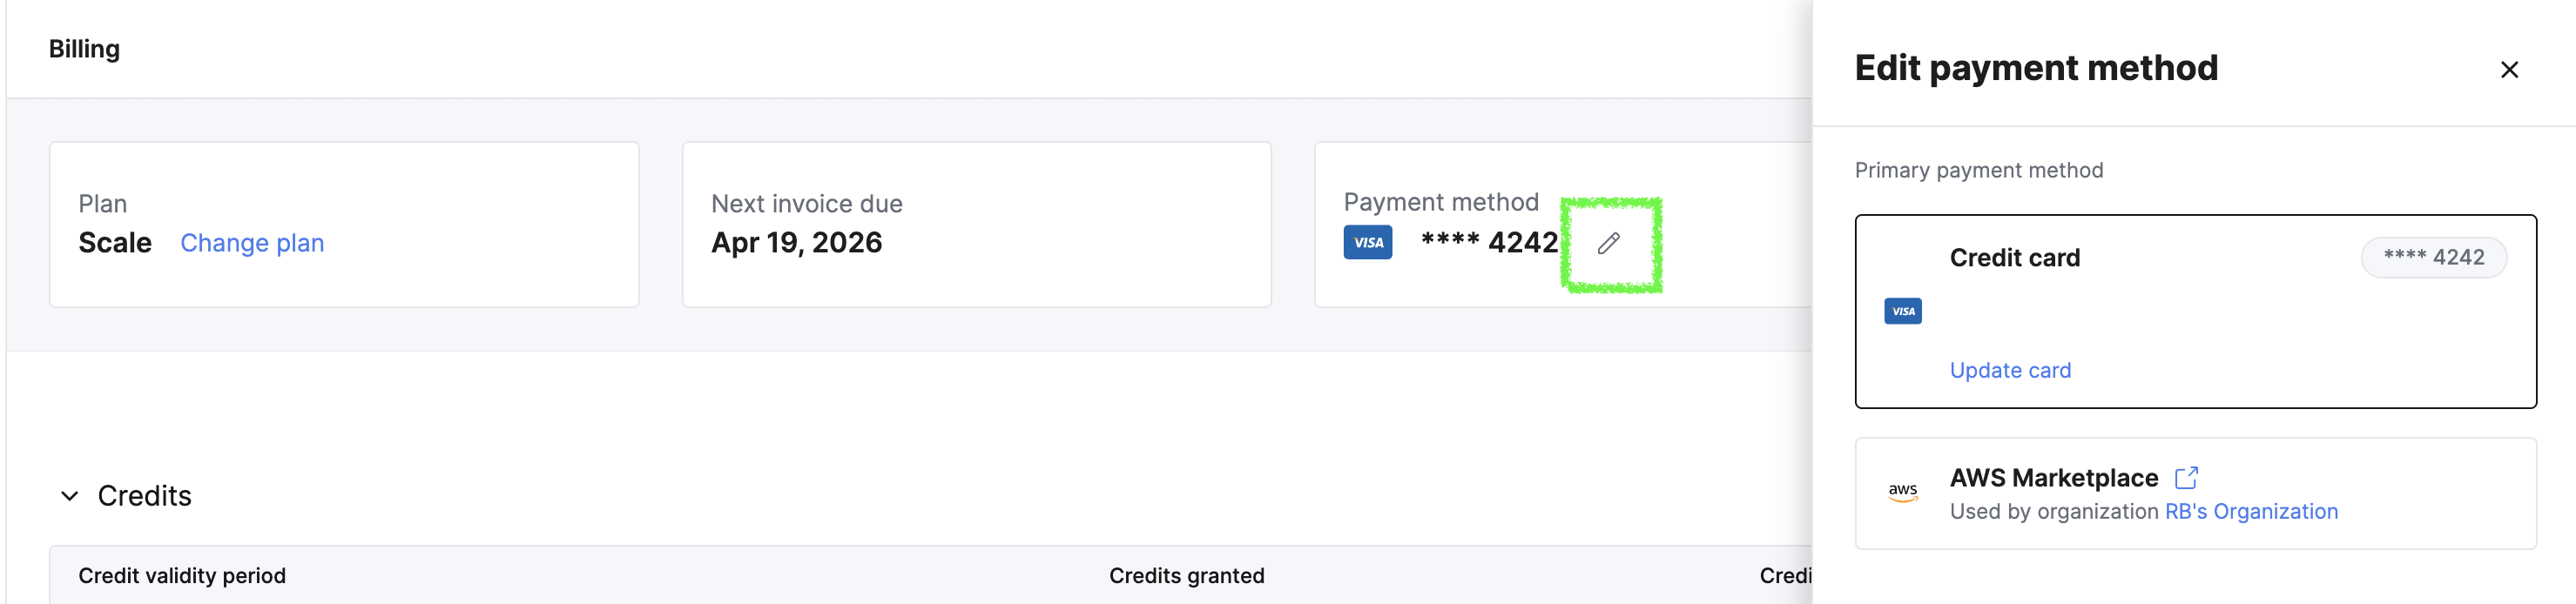Screen dimensions: 2576x604
Task: Click the pencil edit payment method icon
Action: (x=1608, y=243)
